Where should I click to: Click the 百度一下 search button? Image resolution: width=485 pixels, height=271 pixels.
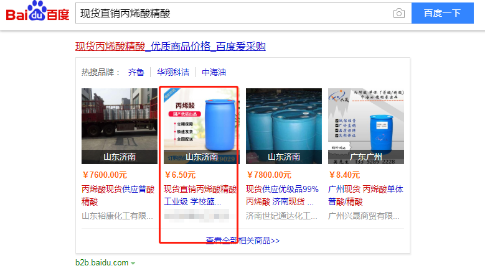442,13
